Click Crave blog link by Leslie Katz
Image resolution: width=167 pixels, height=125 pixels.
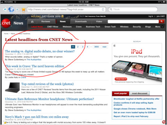coord(23,77)
